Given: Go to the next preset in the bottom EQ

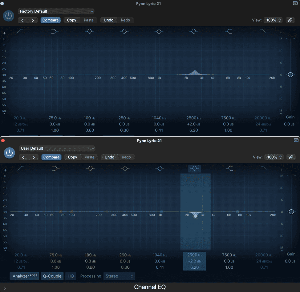Looking at the screenshot, I should point(34,157).
